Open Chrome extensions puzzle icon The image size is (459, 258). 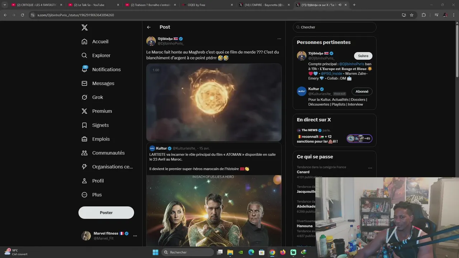pyautogui.click(x=423, y=15)
